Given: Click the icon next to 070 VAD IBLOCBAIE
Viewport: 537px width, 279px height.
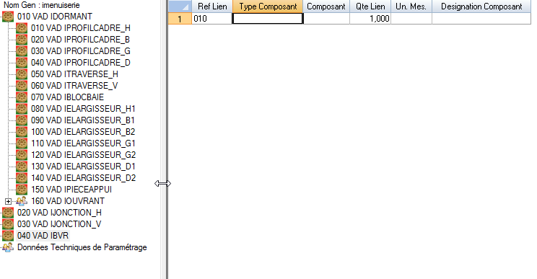Looking at the screenshot, I should click(x=22, y=97).
